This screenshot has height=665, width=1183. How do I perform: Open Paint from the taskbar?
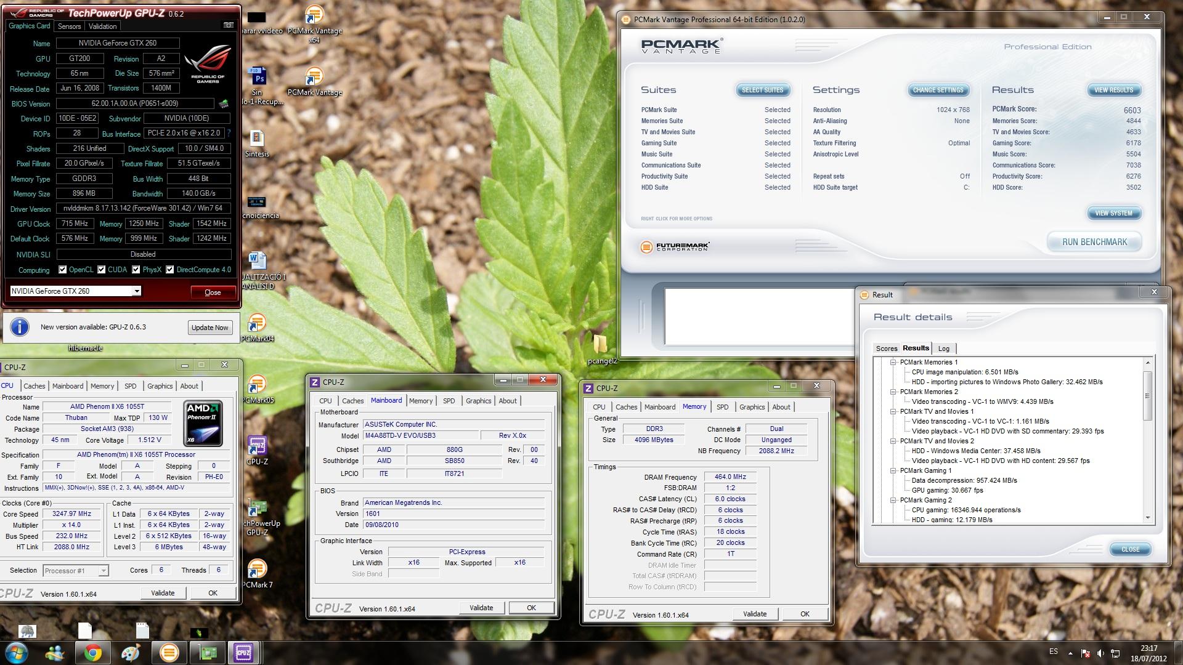[131, 653]
